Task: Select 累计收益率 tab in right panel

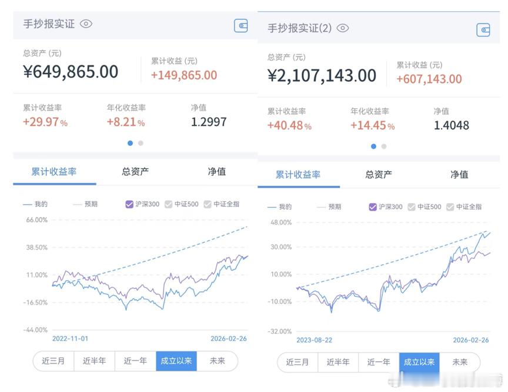Action: click(298, 175)
